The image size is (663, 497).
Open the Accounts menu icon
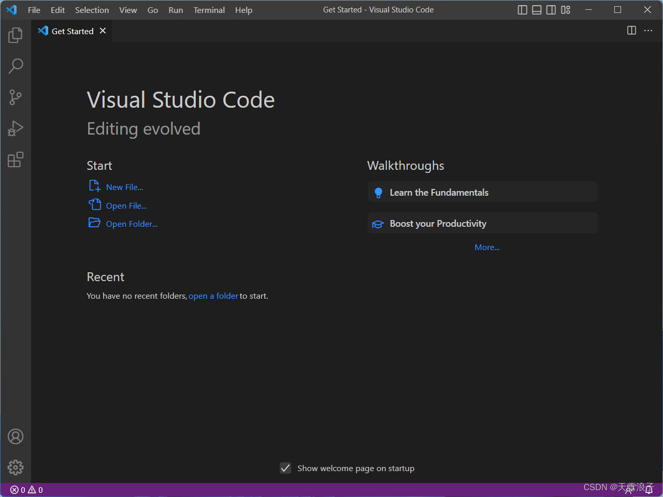[16, 436]
